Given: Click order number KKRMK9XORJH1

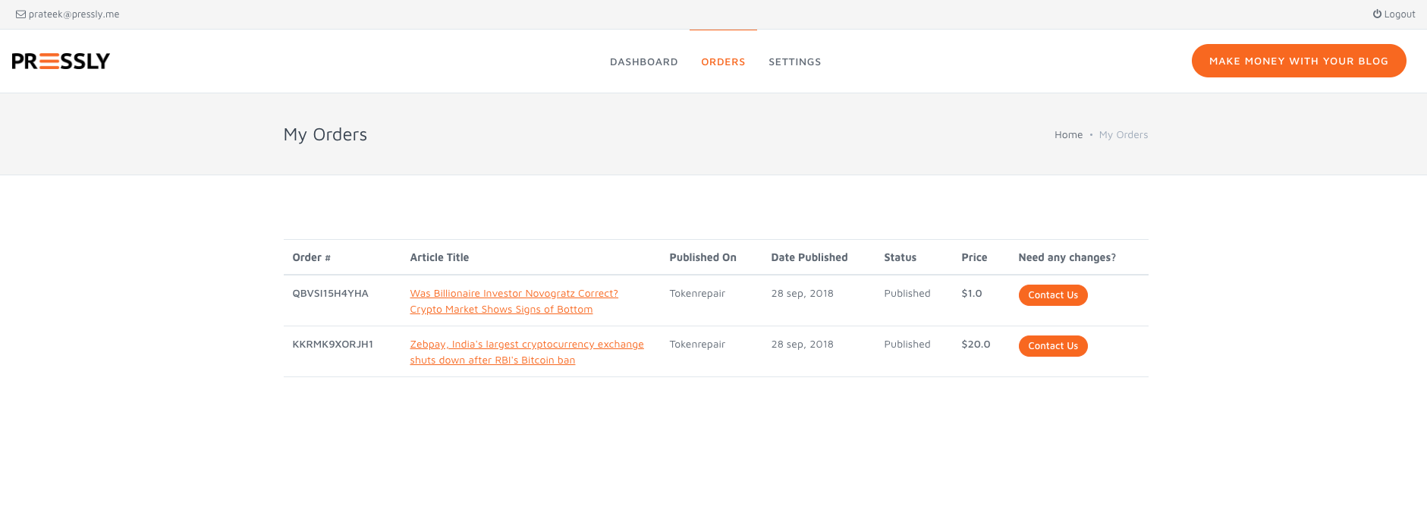Looking at the screenshot, I should (332, 344).
